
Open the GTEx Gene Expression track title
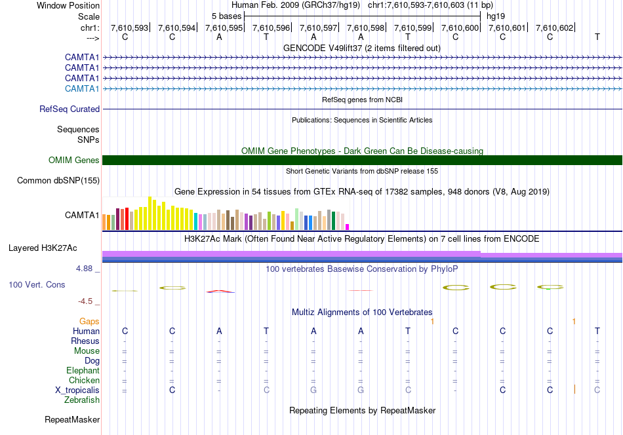pos(362,192)
